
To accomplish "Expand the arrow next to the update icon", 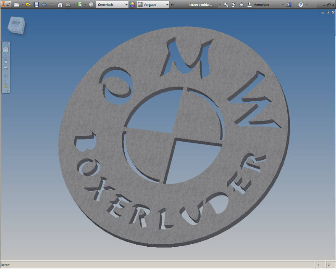I will point(74,5).
